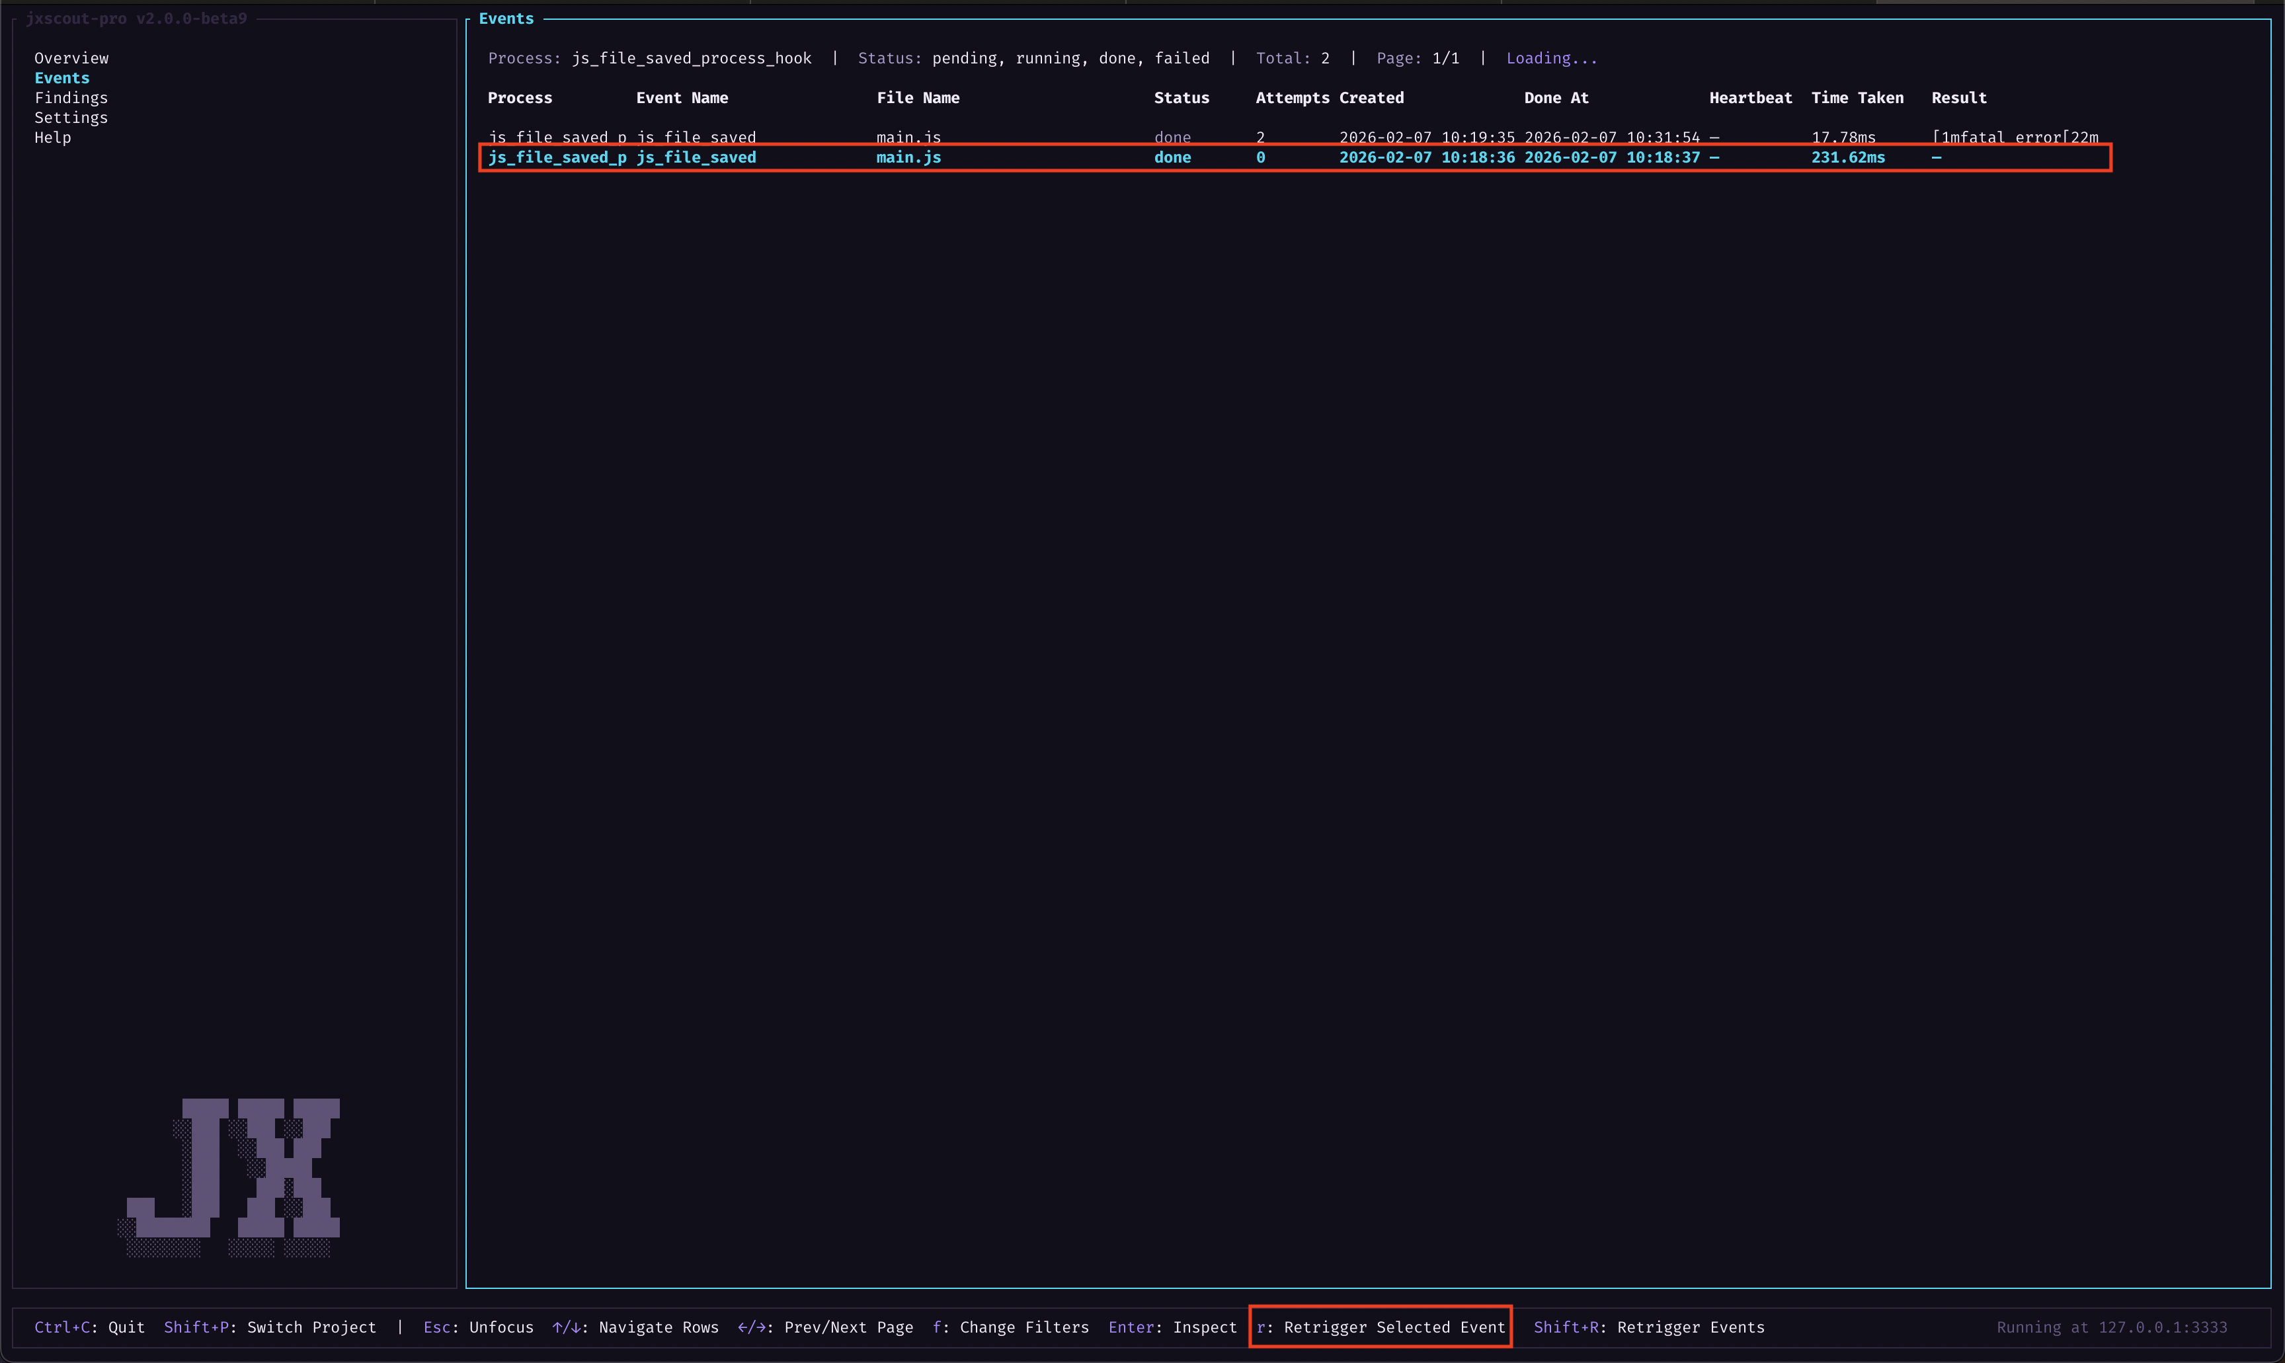2285x1363 pixels.
Task: Click the Result column header
Action: (x=1959, y=97)
